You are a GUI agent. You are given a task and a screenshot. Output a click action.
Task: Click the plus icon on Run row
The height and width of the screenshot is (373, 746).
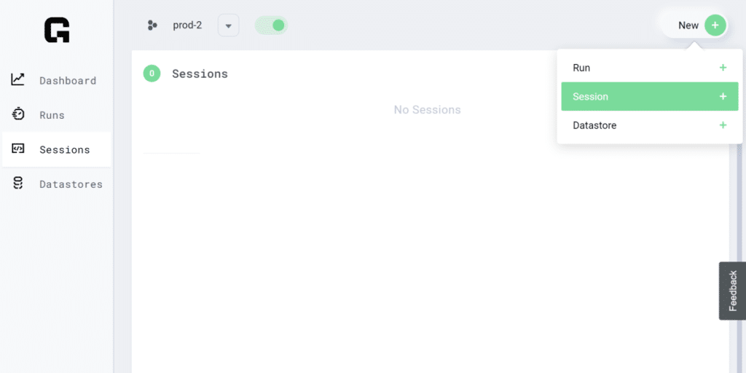tap(723, 68)
